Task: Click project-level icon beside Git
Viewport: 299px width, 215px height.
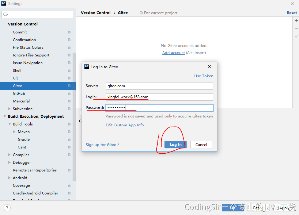Action: click(69, 78)
